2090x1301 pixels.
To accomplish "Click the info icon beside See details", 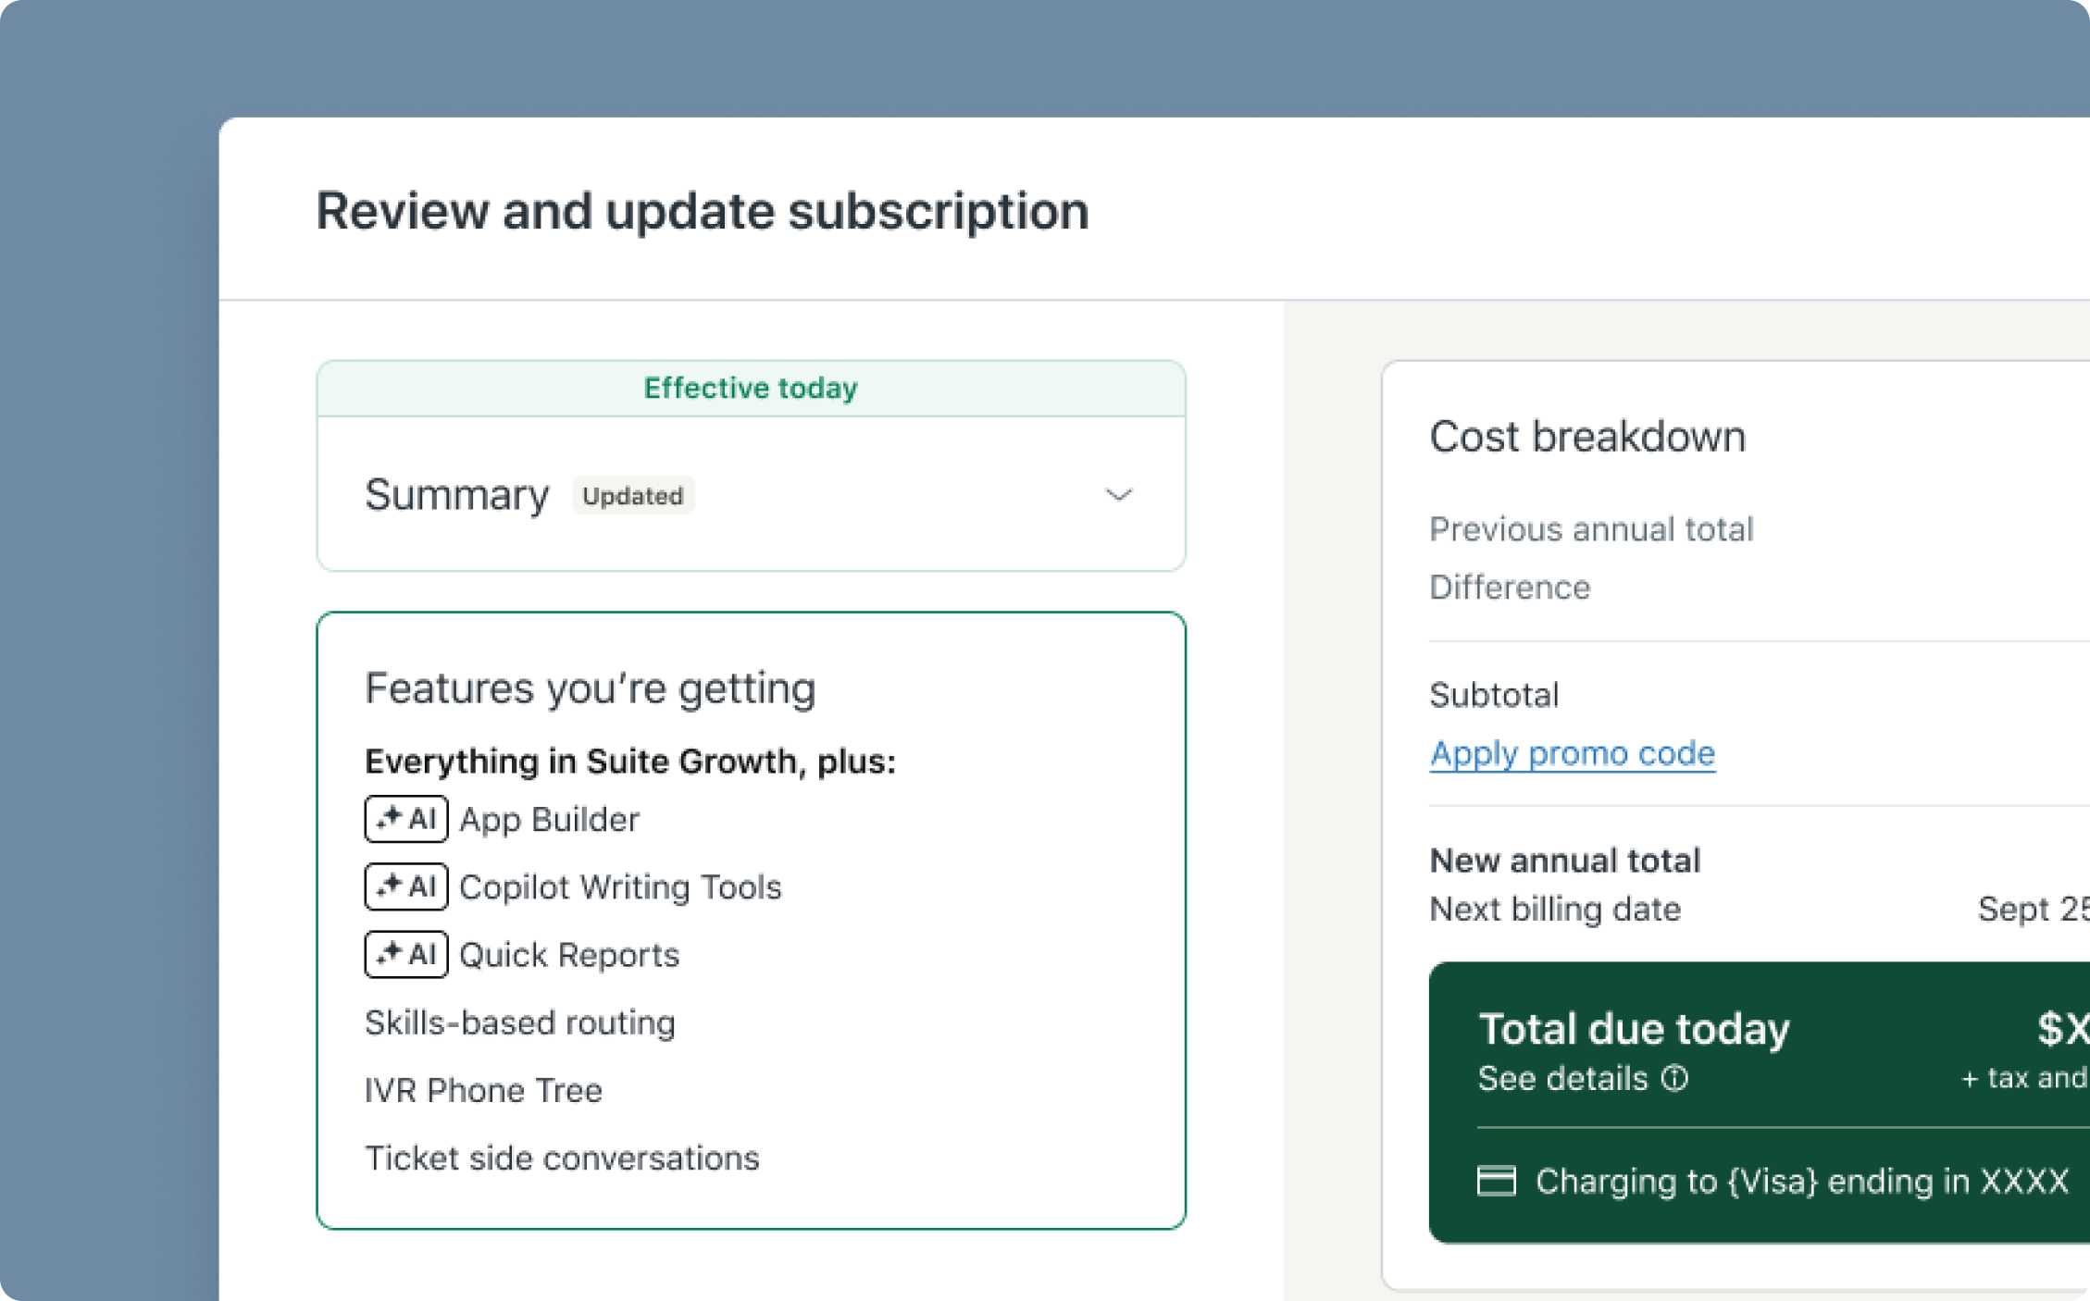I will point(1677,1078).
